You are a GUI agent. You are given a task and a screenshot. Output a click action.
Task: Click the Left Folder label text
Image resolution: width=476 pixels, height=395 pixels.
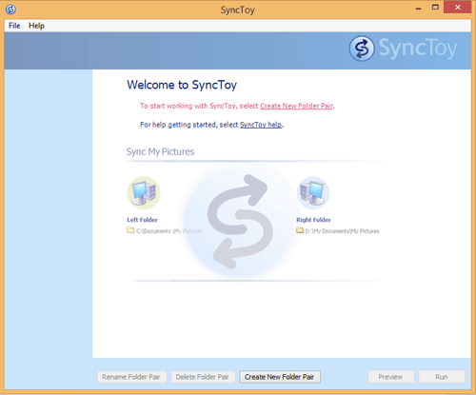click(142, 220)
